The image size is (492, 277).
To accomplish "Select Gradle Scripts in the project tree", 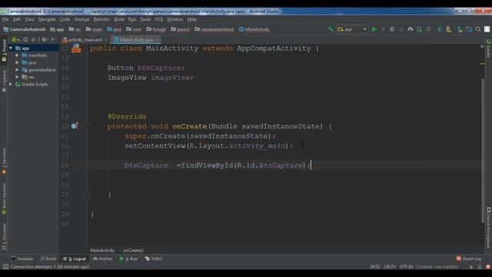I will pyautogui.click(x=34, y=84).
